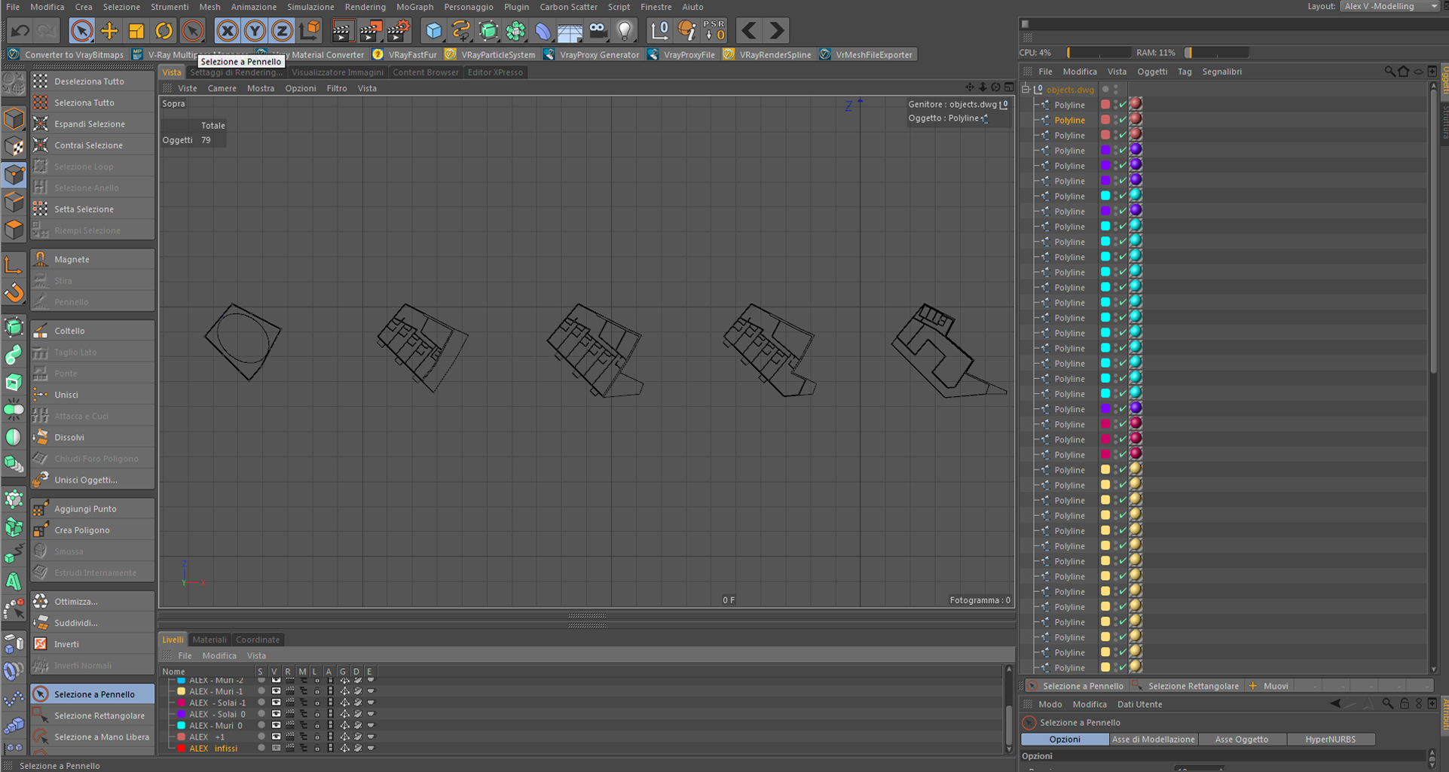Select the Move tool in top toolbar
The width and height of the screenshot is (1449, 772).
[109, 31]
